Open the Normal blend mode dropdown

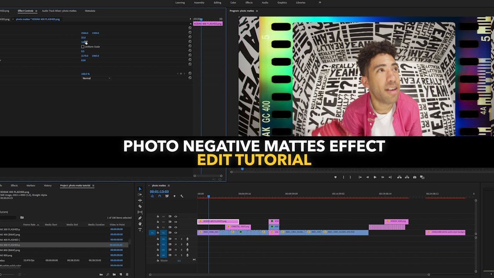coord(96,78)
